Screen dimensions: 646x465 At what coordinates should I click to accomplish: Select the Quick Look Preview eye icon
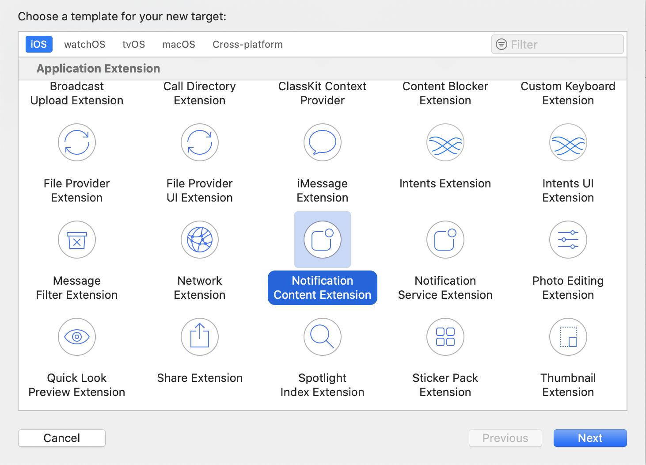(77, 337)
